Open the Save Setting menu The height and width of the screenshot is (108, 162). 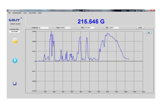[32, 13]
